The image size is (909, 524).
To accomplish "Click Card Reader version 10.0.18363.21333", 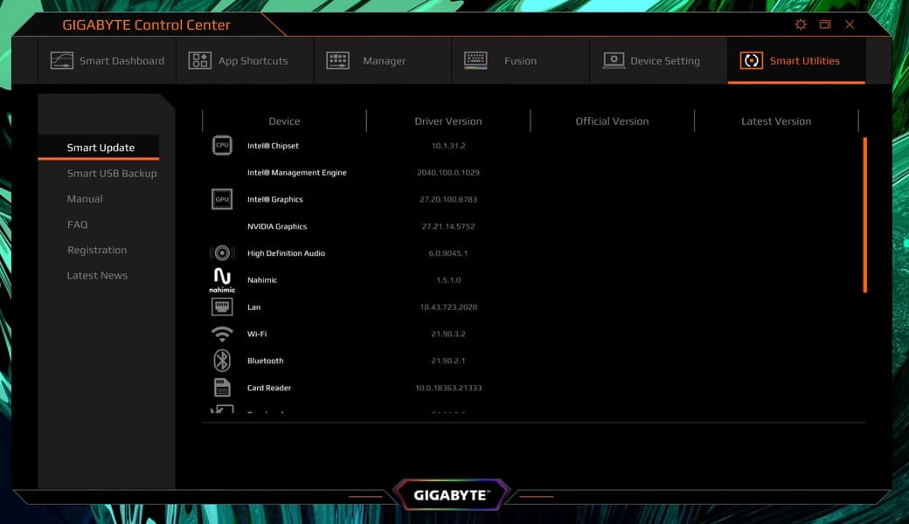I will pos(448,388).
